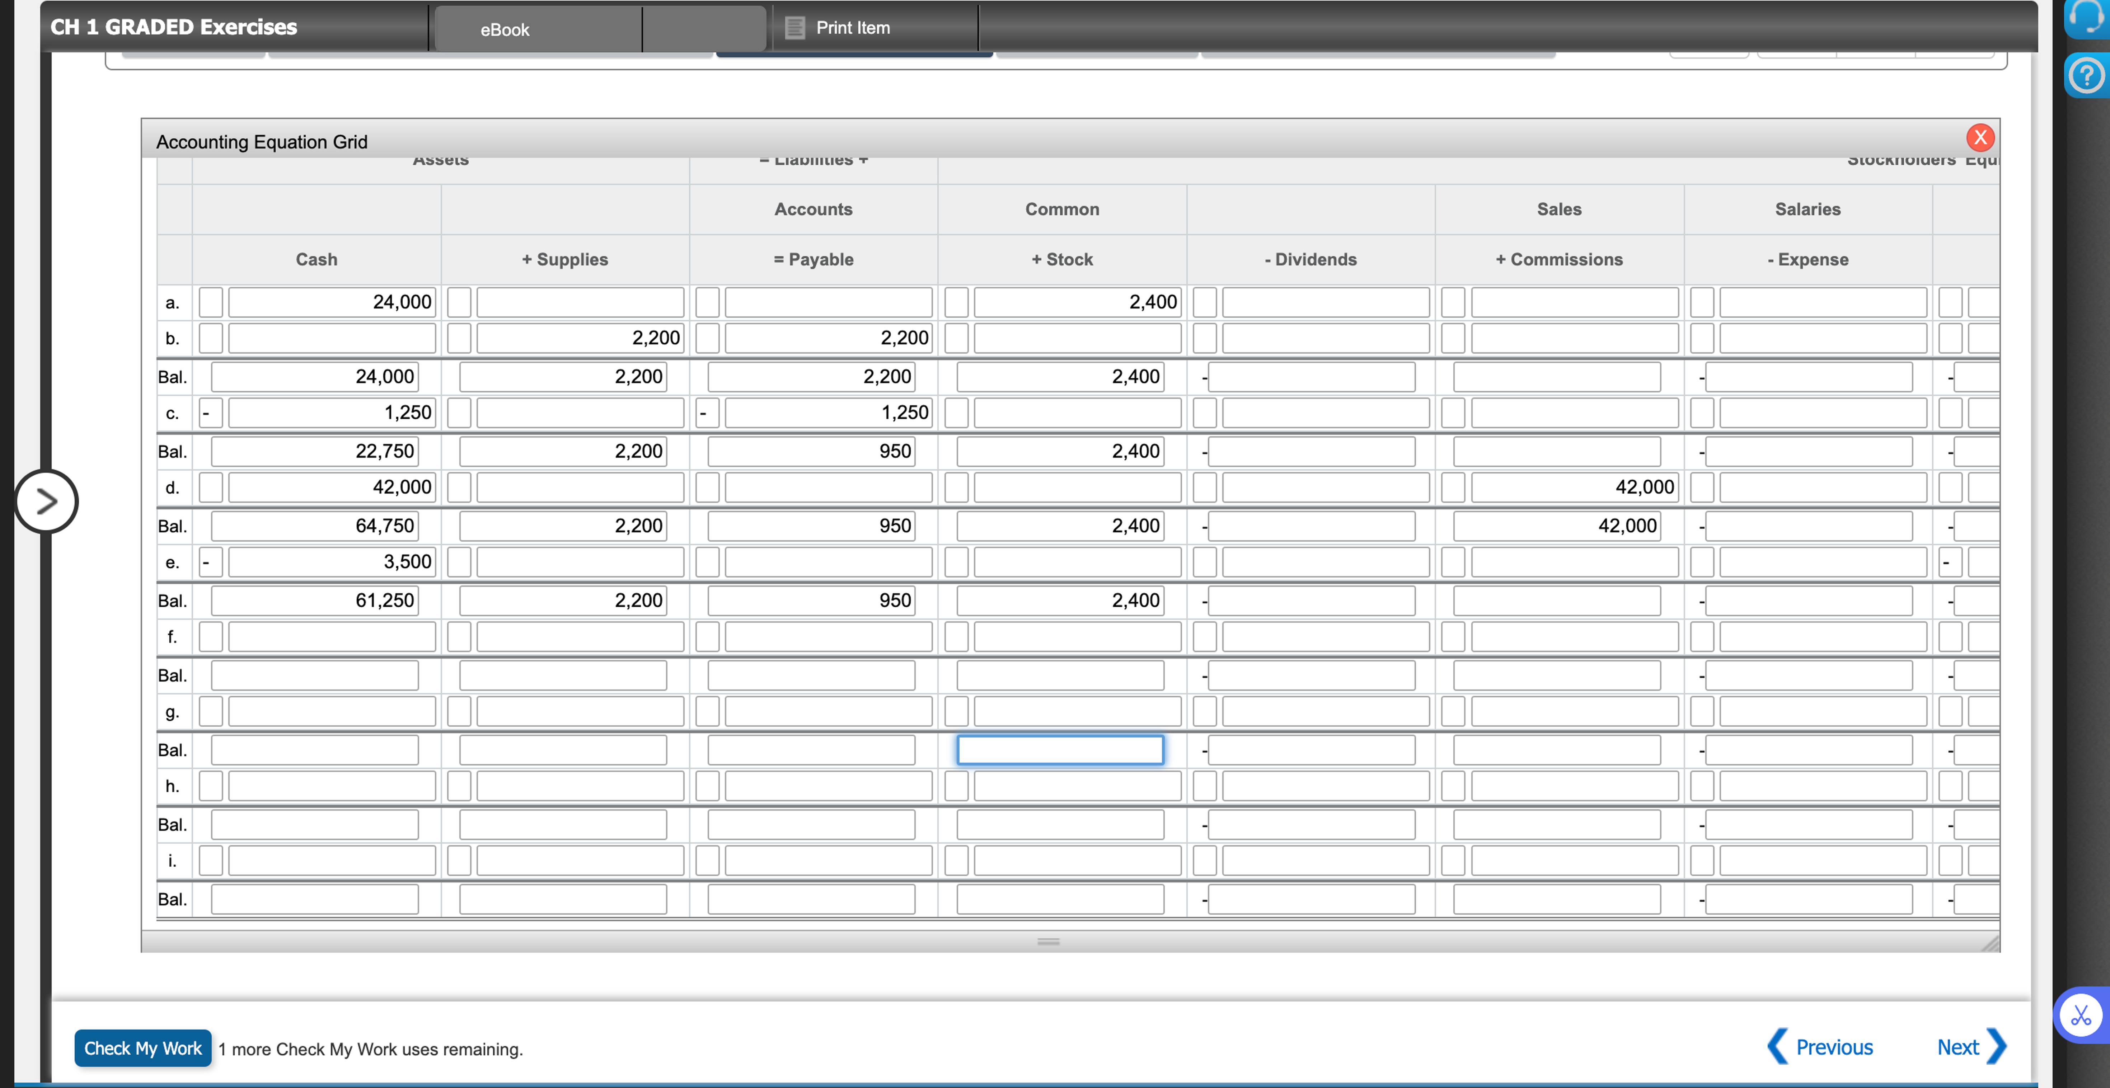Click the Next right chevron icon
This screenshot has width=2110, height=1088.
click(x=1997, y=1046)
